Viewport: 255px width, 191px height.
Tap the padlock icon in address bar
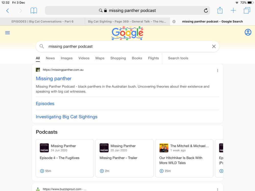[x=105, y=10]
